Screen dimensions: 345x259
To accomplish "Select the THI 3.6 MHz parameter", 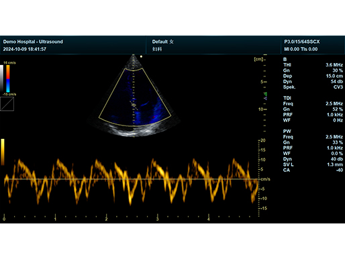I will pos(313,65).
